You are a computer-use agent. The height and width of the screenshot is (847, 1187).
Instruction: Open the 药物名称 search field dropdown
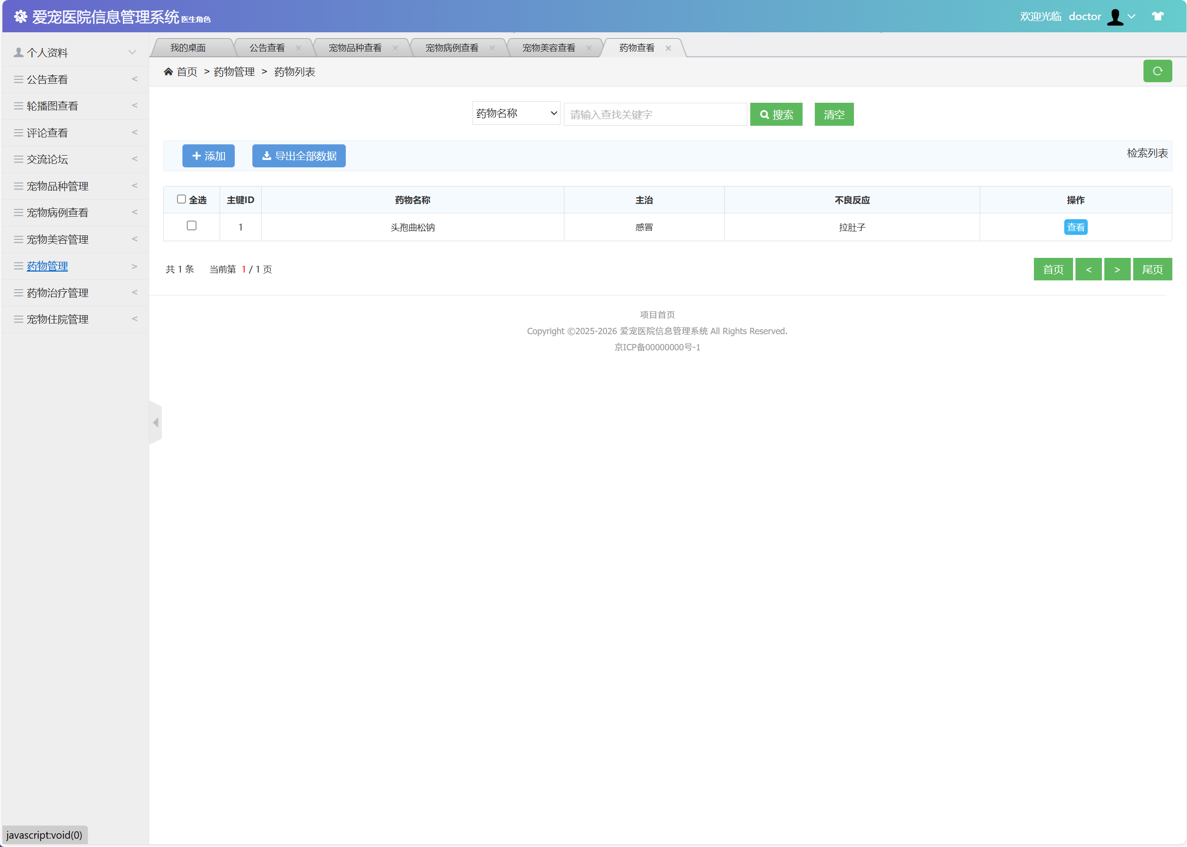(515, 113)
